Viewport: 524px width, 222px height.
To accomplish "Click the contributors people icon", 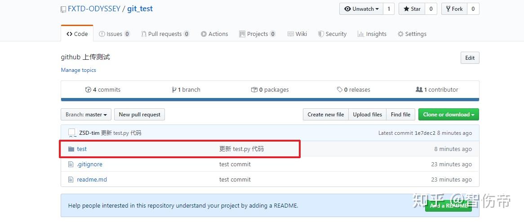I will pyautogui.click(x=419, y=90).
